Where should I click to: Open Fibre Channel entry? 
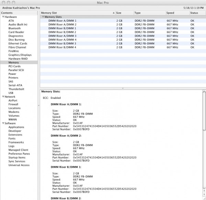[17, 47]
